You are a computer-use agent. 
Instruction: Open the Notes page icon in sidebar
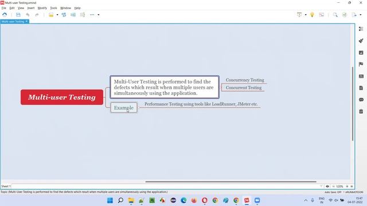361,88
